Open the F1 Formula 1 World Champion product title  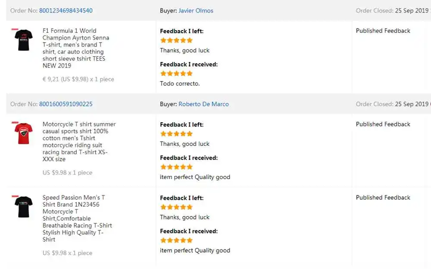pyautogui.click(x=75, y=48)
